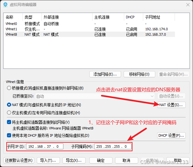The image size is (193, 167).
Task: Click the 移除网络(O) button
Action: [139, 74]
